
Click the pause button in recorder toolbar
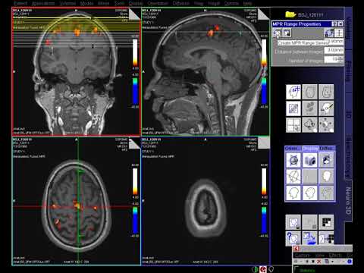(307, 262)
